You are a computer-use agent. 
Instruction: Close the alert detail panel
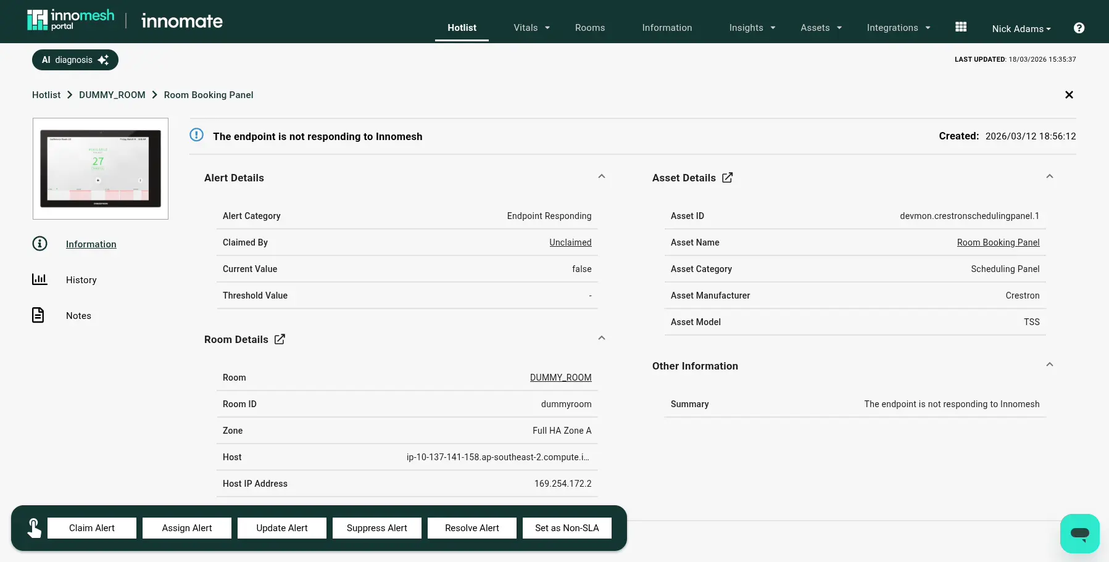click(1069, 95)
